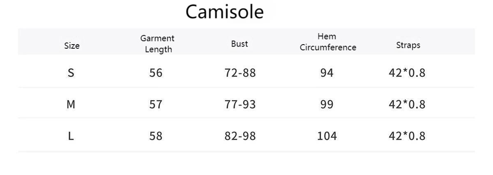This screenshot has width=493, height=175.
Task: Click hem circumference value 94
Action: [327, 73]
